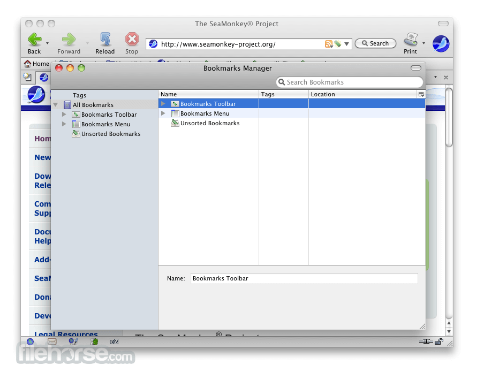
Task: Close the current browser tab
Action: coord(446,78)
